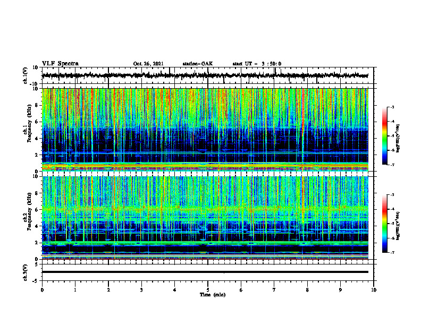The width and height of the screenshot is (421, 325).
Task: Click the "Time (min)" axis title
Action: tap(213, 295)
